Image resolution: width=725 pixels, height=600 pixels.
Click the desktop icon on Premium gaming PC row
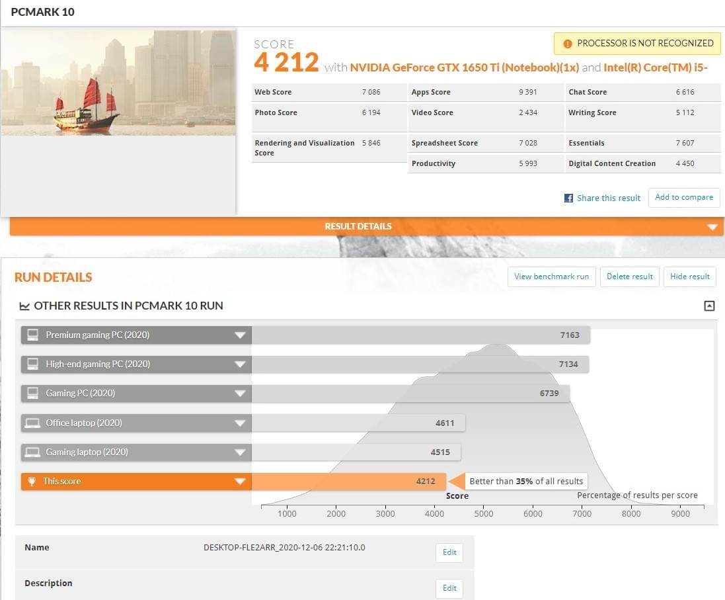coord(33,335)
